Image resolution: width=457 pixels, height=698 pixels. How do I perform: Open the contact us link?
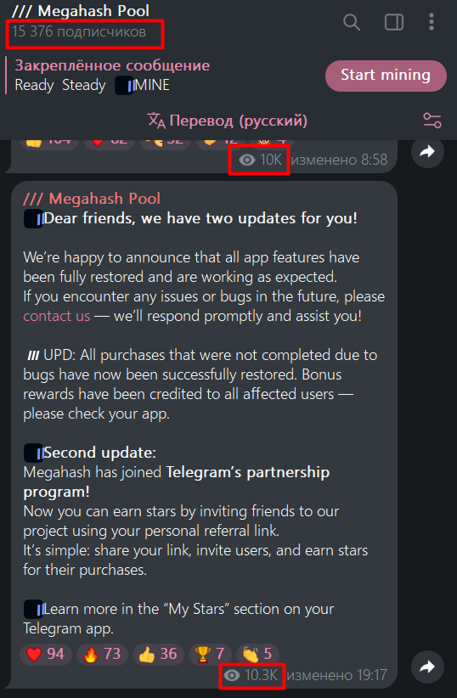(57, 316)
